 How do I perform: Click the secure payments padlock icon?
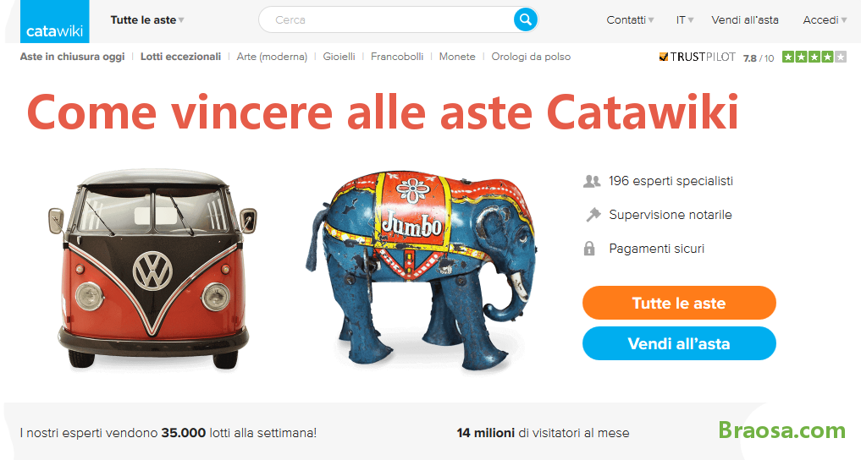coord(589,249)
